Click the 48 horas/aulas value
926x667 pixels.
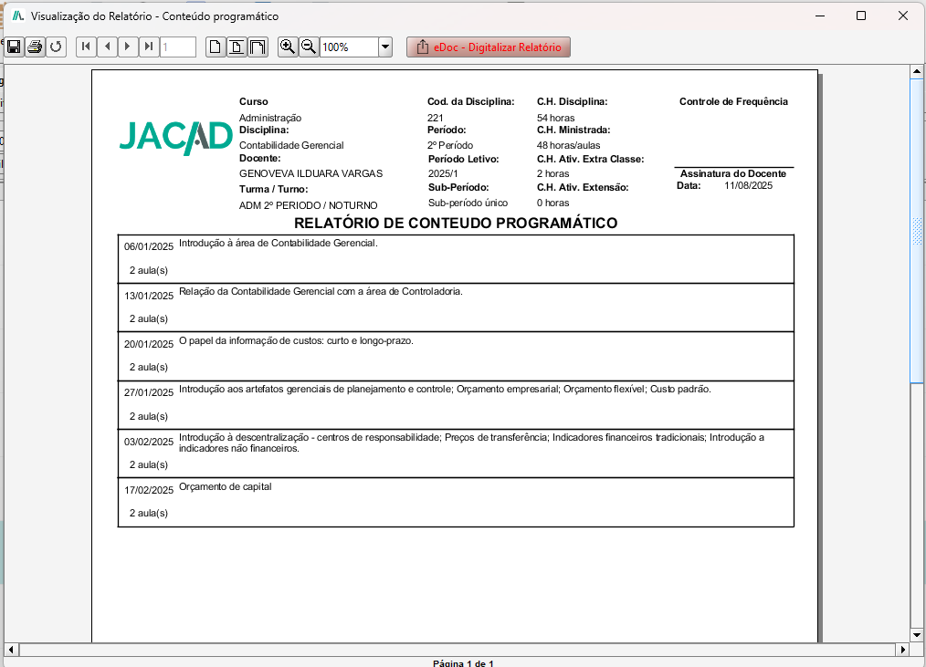[568, 145]
